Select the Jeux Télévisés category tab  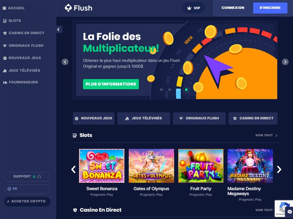pyautogui.click(x=144, y=118)
